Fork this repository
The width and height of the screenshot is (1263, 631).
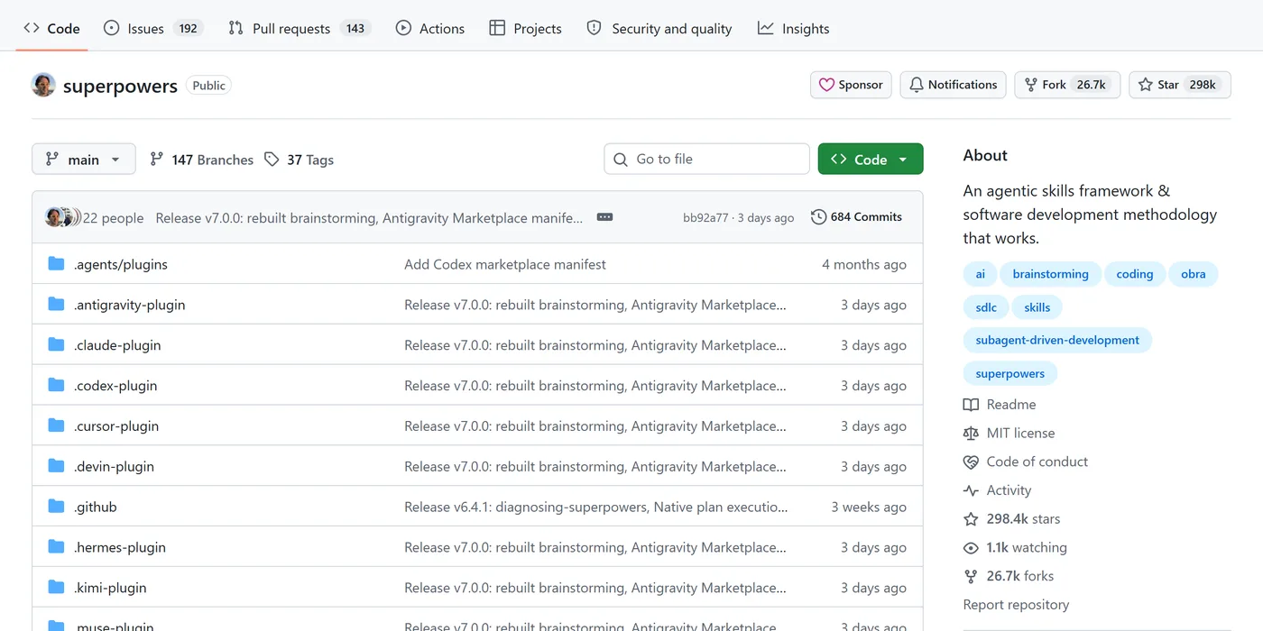pos(1067,85)
